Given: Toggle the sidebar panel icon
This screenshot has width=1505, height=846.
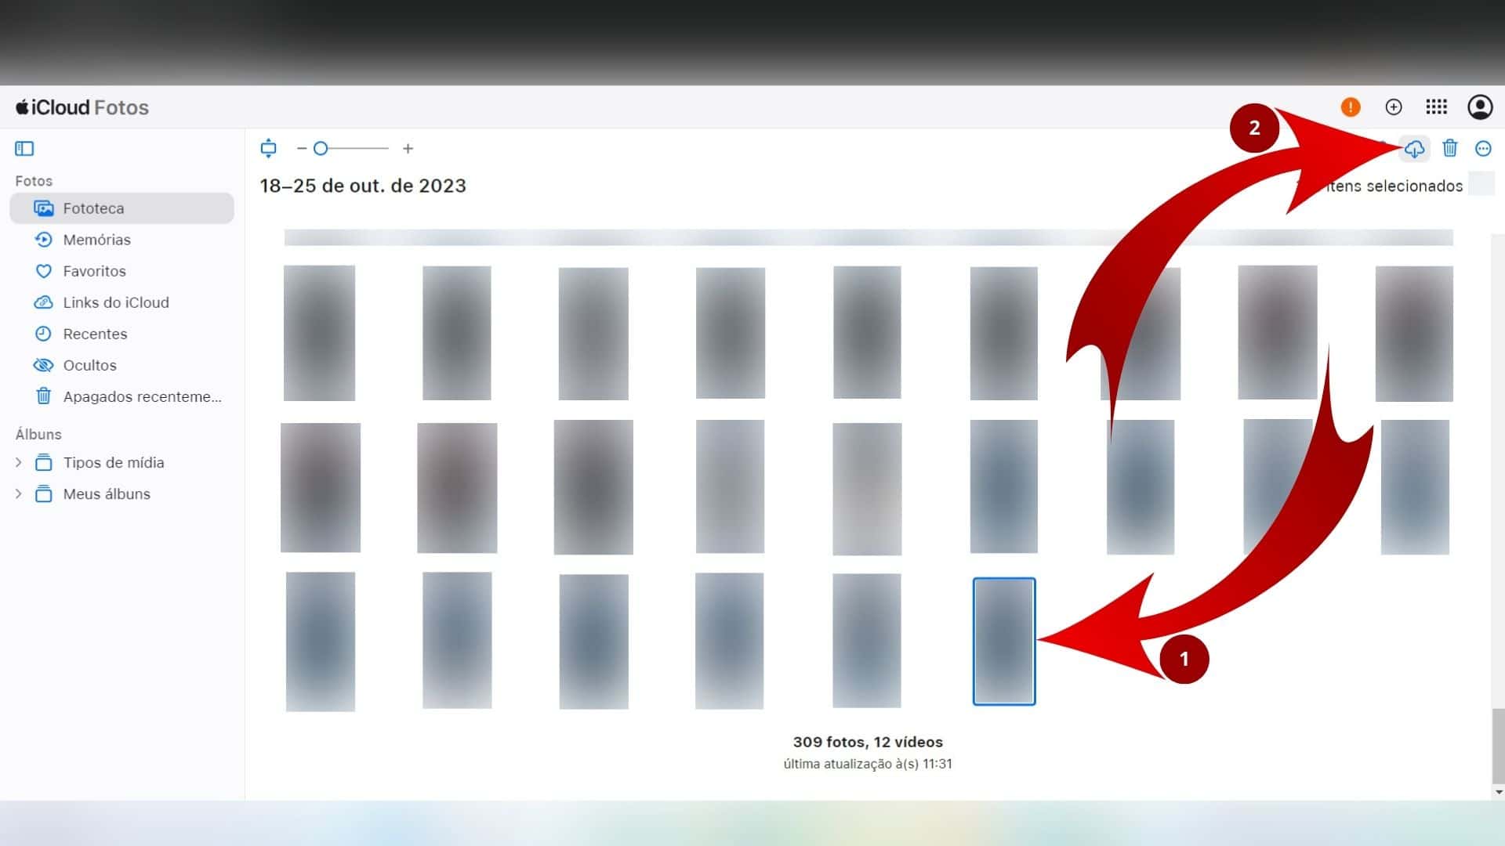Looking at the screenshot, I should click(x=24, y=149).
